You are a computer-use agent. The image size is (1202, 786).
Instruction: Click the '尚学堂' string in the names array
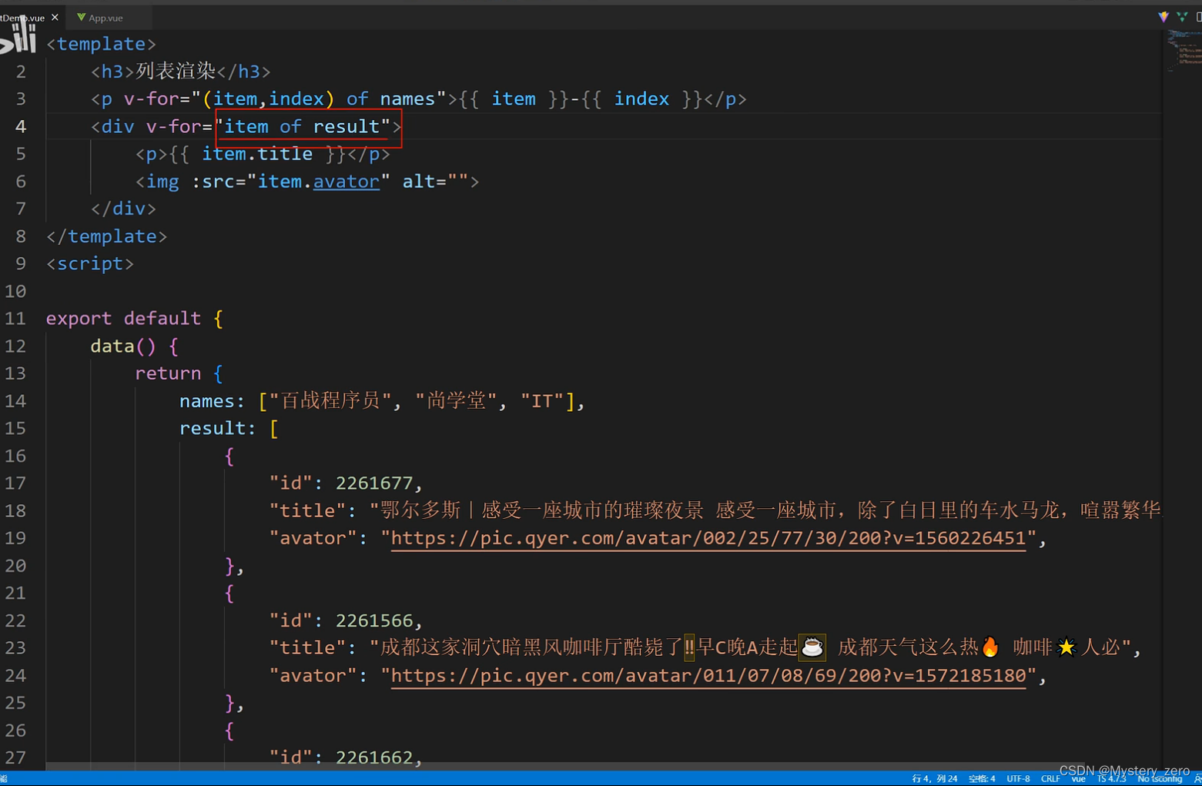pos(456,401)
